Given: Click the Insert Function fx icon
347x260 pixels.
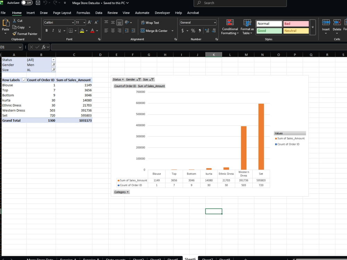Looking at the screenshot, I should (44, 47).
